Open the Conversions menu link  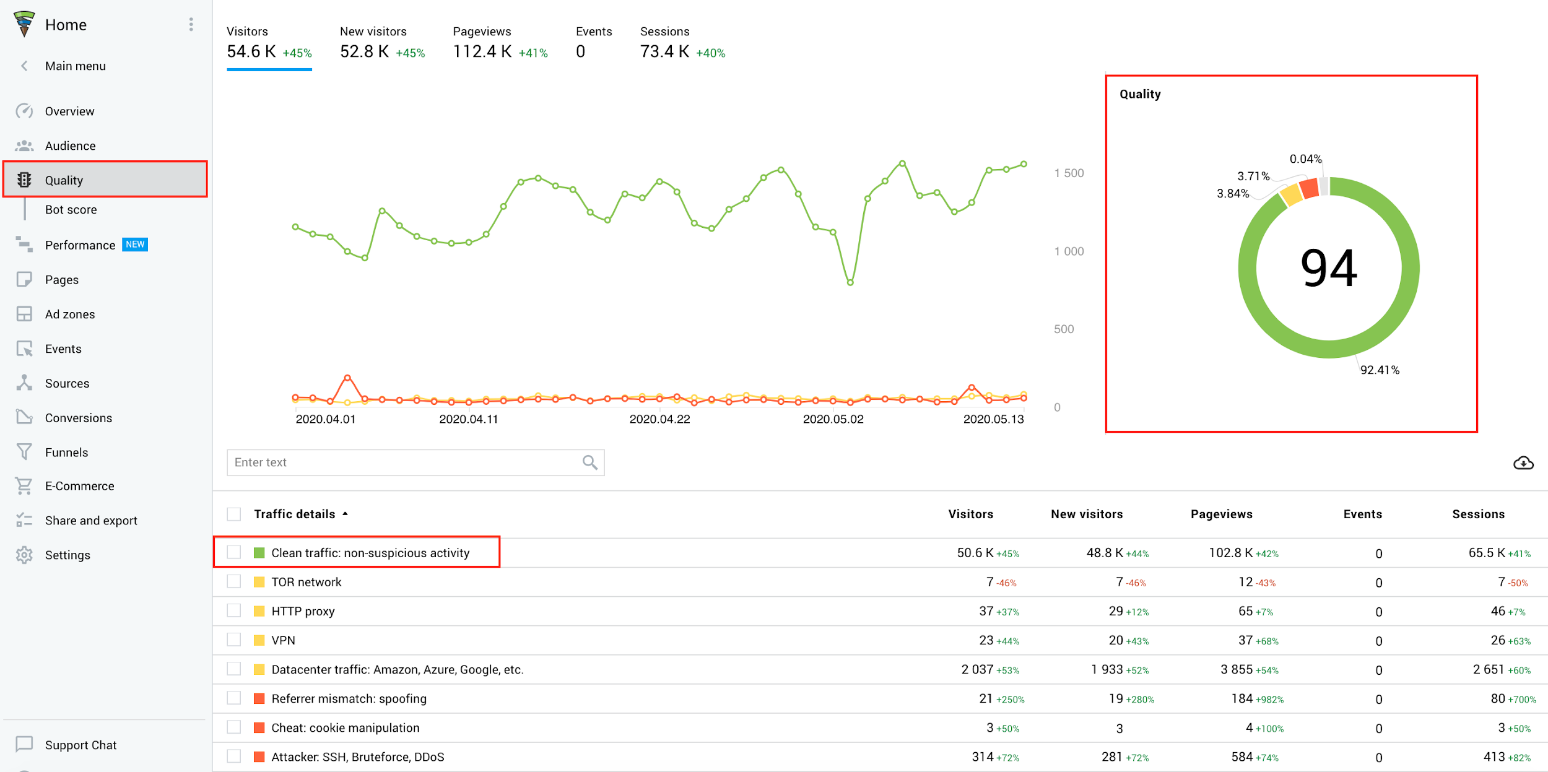78,418
